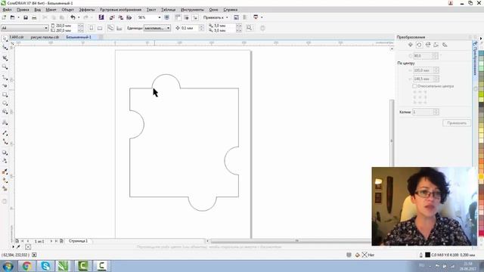
Task: Toggle Show Grid button in toolbar
Action: coord(187,17)
